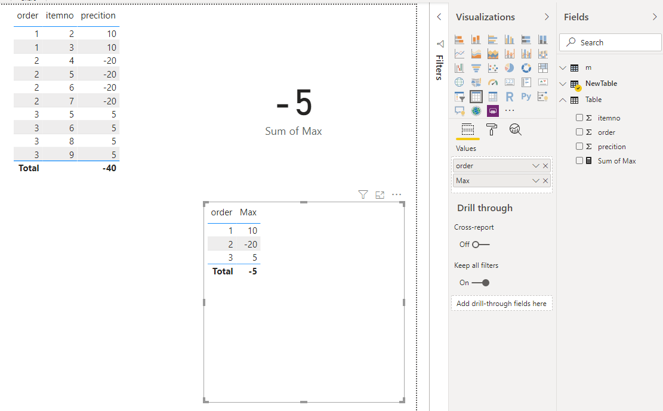Select the 100% stacked column chart visual
This screenshot has height=411, width=663.
coord(543,40)
